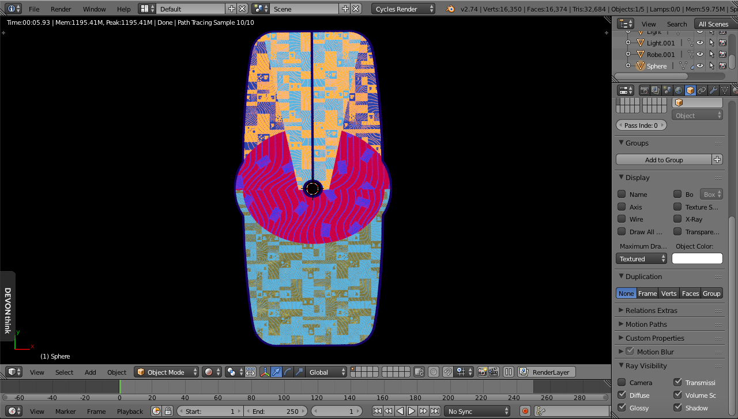Select the rotate manipulator arc
This screenshot has height=419, width=738.
pos(288,372)
